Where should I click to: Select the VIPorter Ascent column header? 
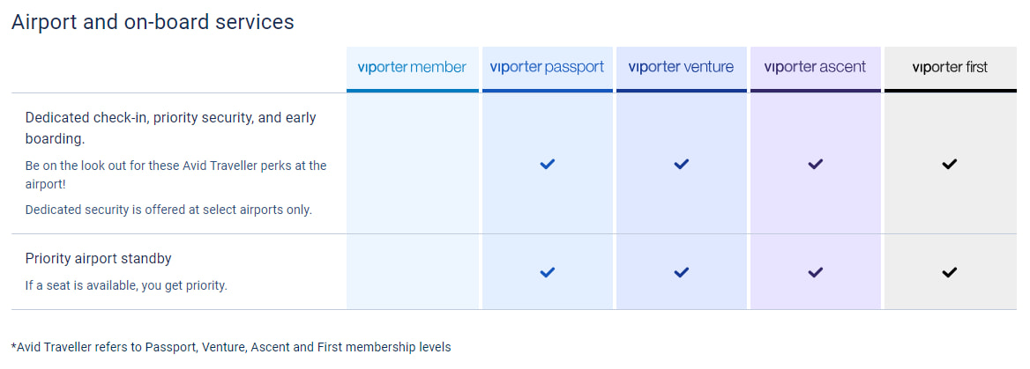[x=815, y=67]
